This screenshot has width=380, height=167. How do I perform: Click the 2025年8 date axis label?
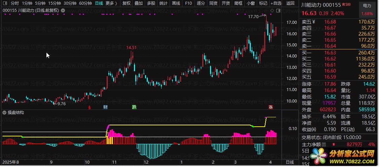(11, 162)
